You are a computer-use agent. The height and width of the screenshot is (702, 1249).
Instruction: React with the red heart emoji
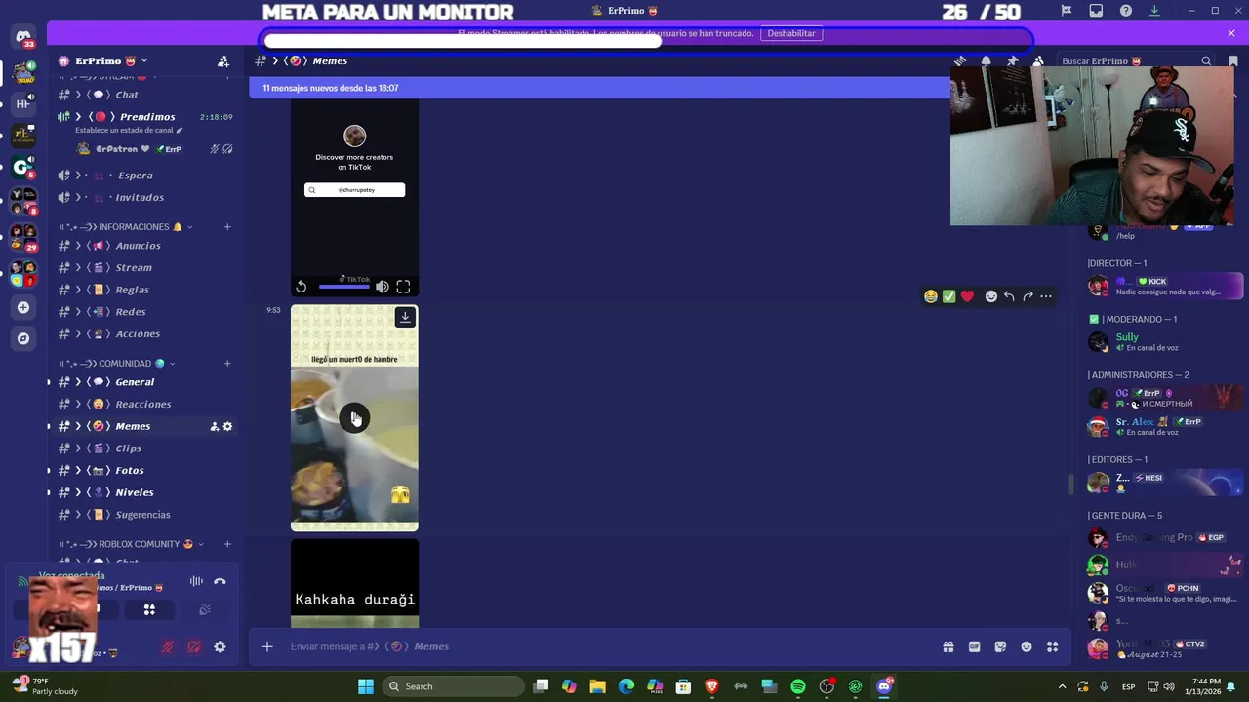pyautogui.click(x=967, y=296)
